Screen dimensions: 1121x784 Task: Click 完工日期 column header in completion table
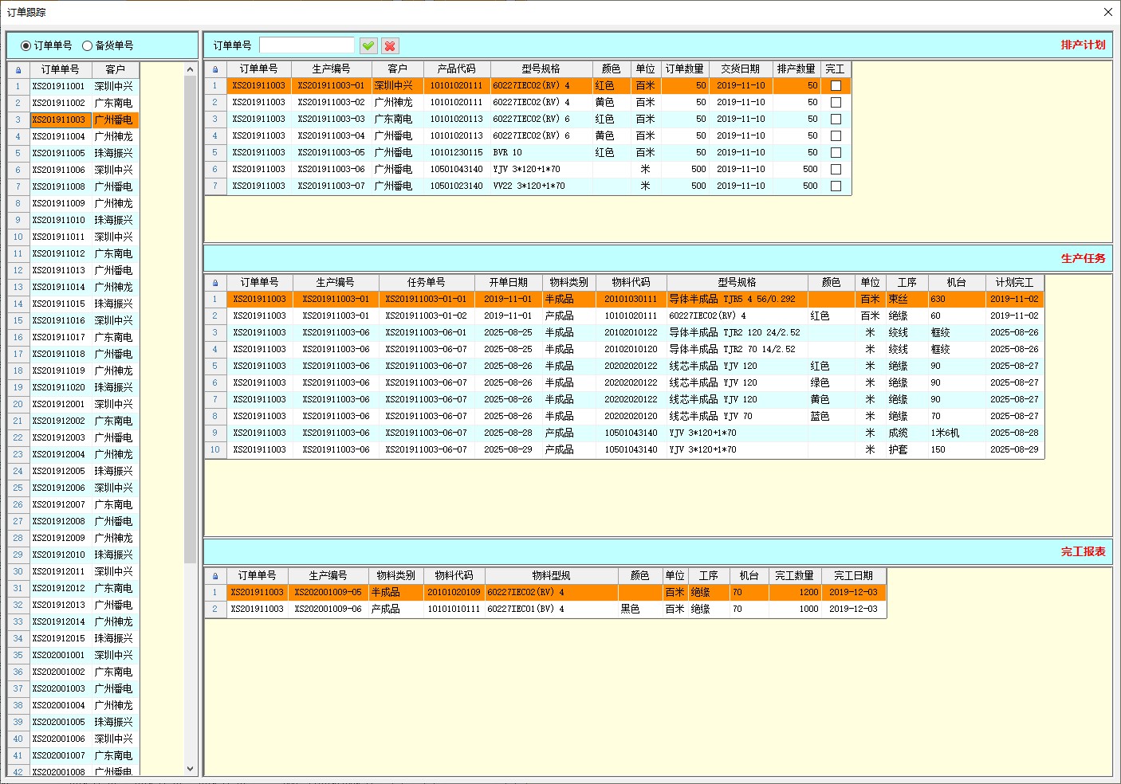pyautogui.click(x=853, y=576)
